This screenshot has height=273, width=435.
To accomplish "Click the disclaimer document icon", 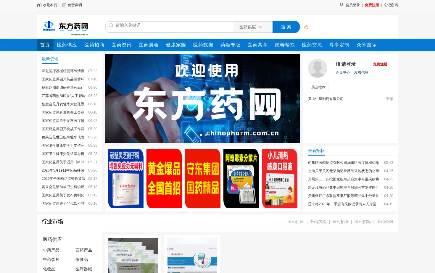I will (64, 5).
